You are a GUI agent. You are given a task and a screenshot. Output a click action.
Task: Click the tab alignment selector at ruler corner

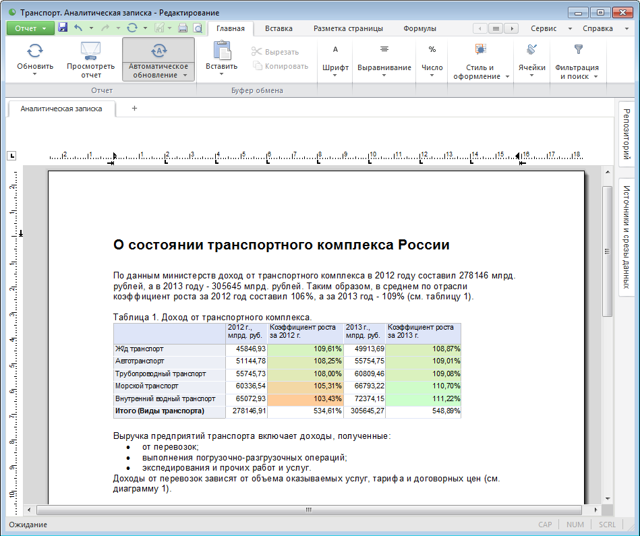[11, 156]
